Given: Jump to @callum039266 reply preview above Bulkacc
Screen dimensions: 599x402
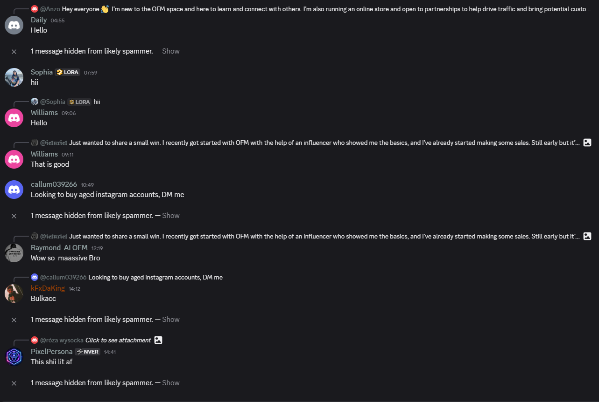Looking at the screenshot, I should click(x=155, y=277).
